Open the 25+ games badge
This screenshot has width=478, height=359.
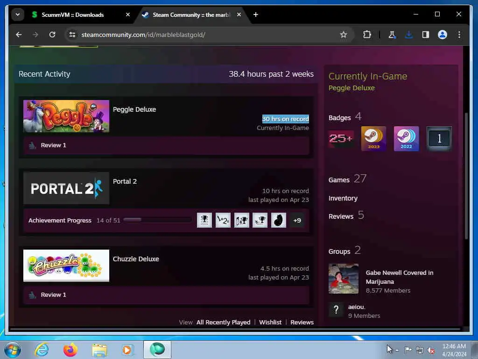tap(341, 138)
